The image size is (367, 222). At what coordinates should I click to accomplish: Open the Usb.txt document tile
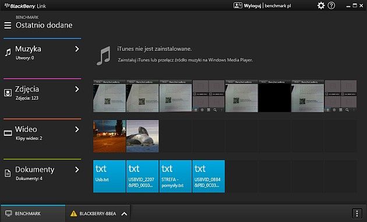pyautogui.click(x=110, y=177)
